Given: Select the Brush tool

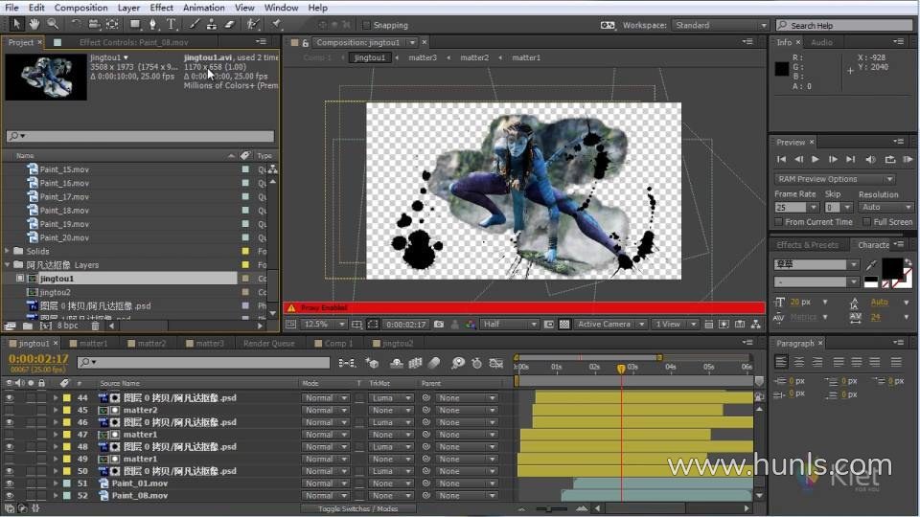Looking at the screenshot, I should click(195, 24).
